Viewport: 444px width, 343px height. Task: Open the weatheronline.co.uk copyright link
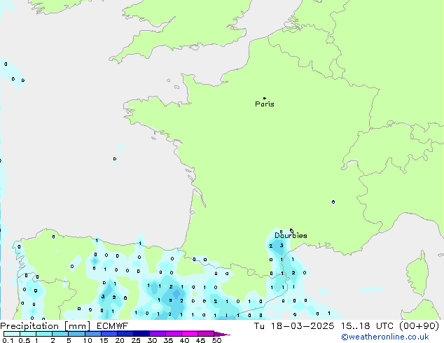(385, 337)
